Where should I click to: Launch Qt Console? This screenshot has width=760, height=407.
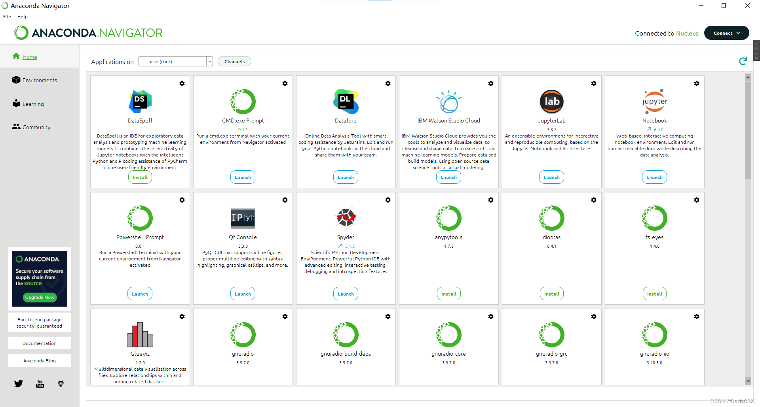click(x=243, y=294)
